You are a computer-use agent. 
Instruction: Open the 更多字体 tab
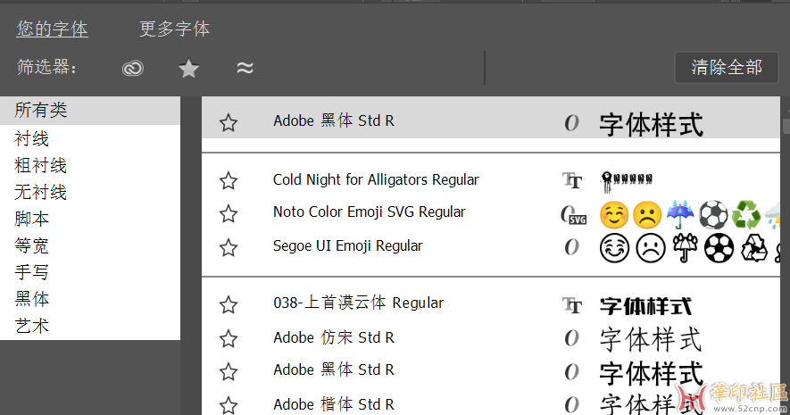tap(174, 29)
